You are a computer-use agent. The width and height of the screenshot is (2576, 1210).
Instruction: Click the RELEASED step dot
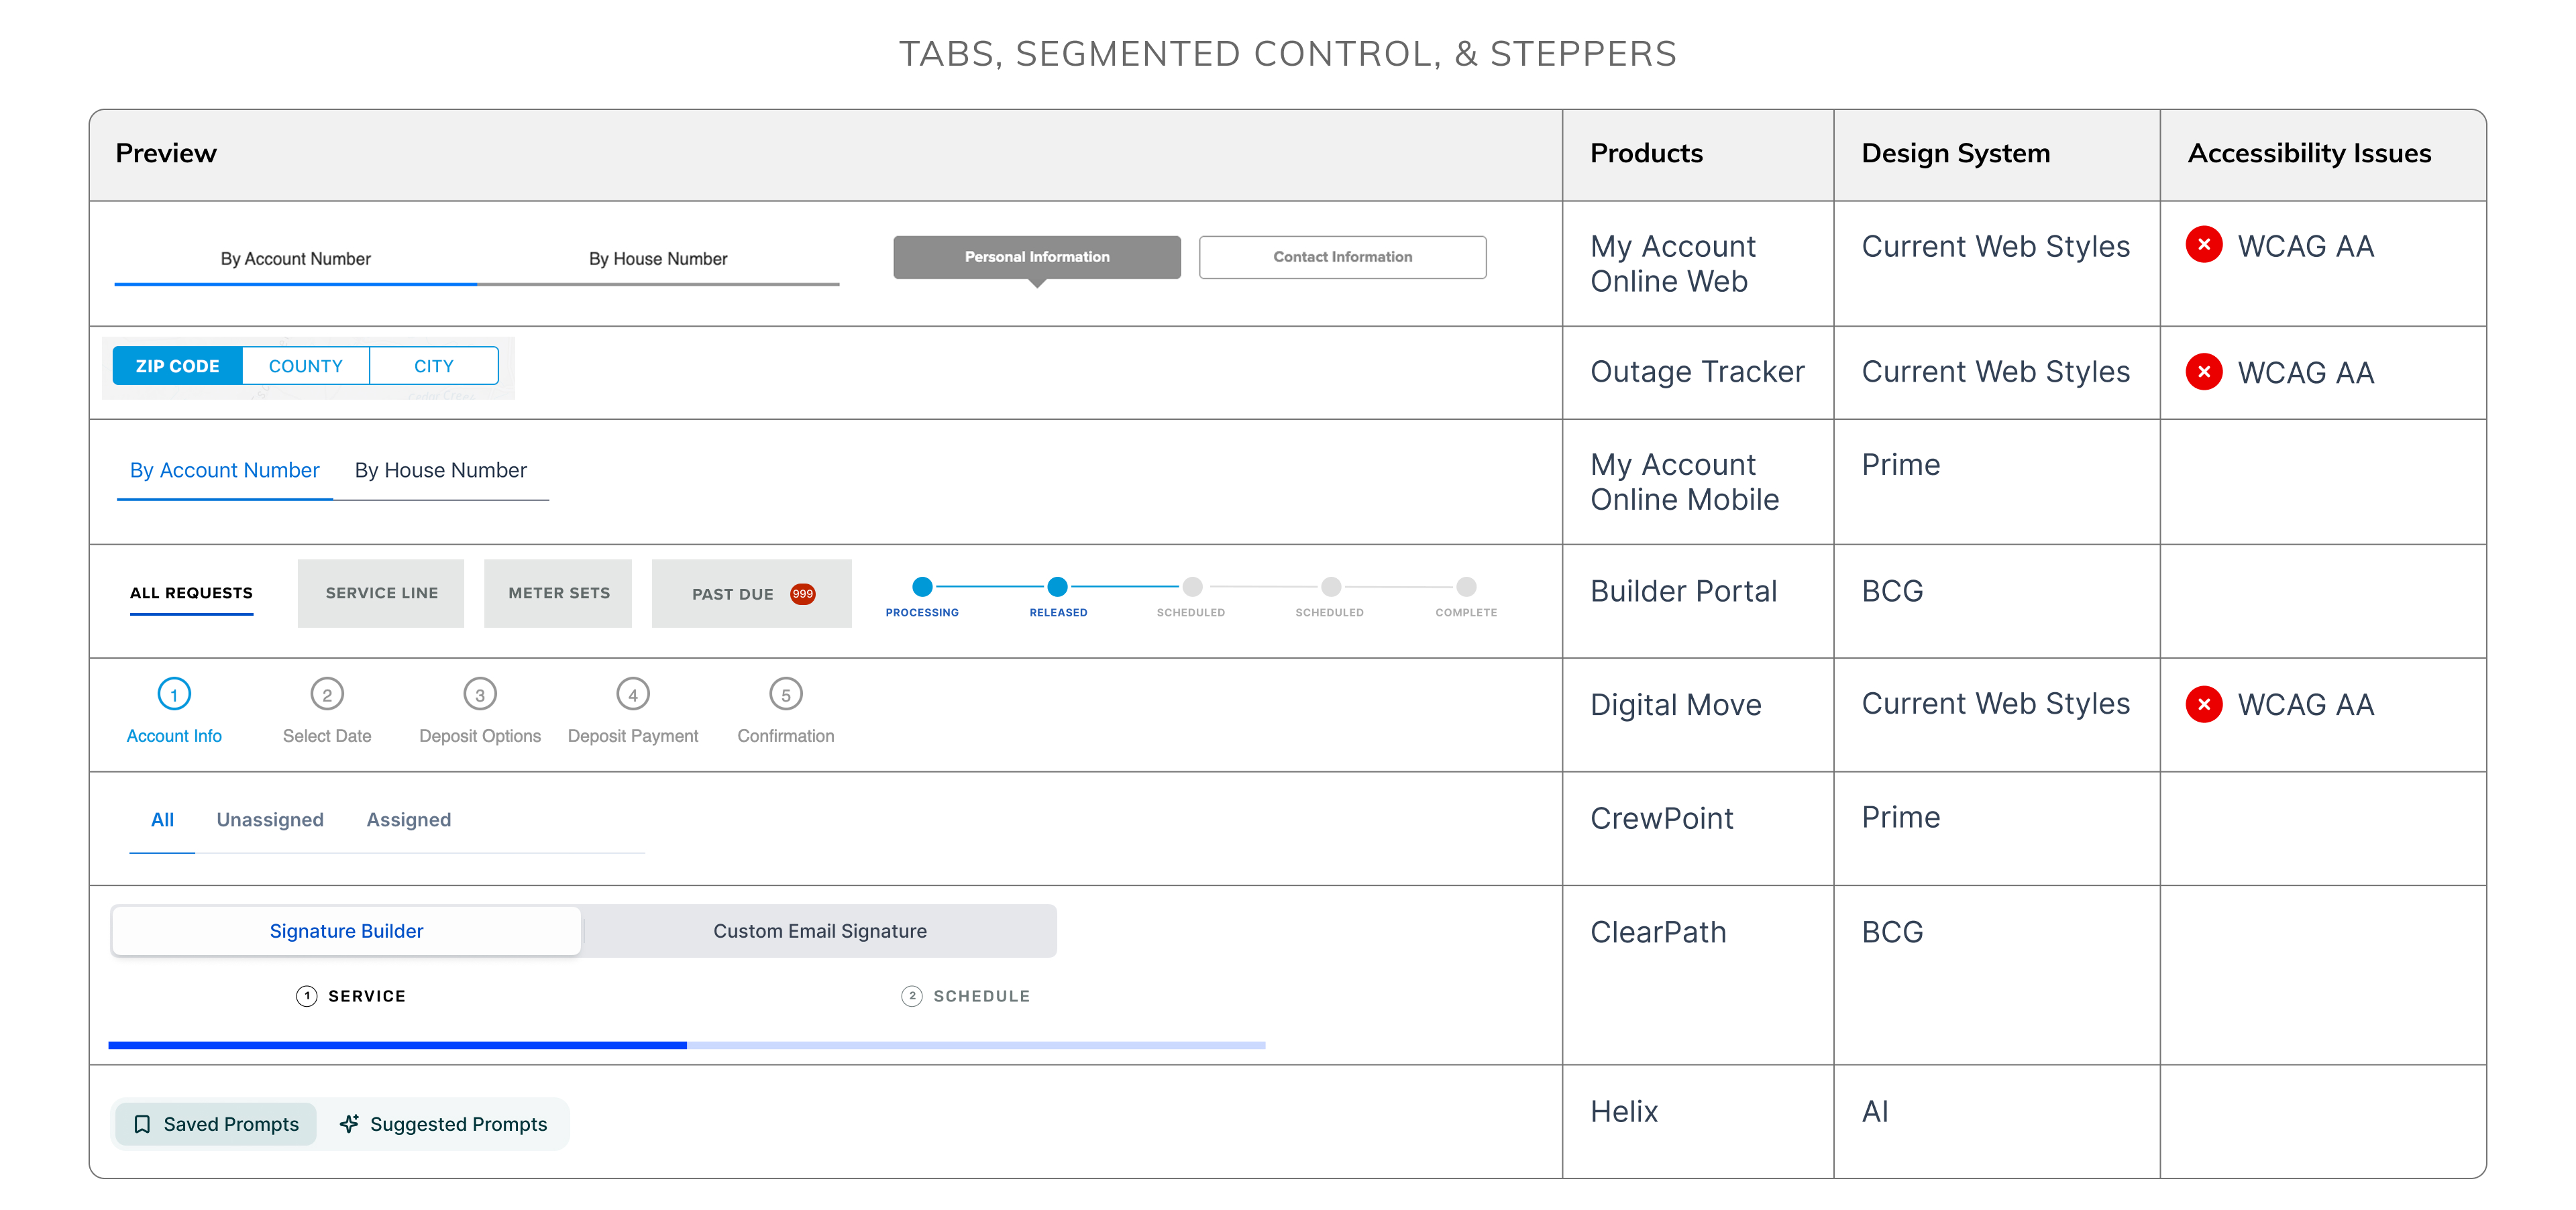(1057, 587)
